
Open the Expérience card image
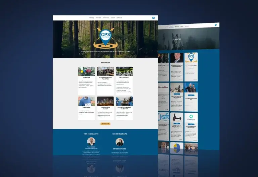pyautogui.click(x=86, y=71)
